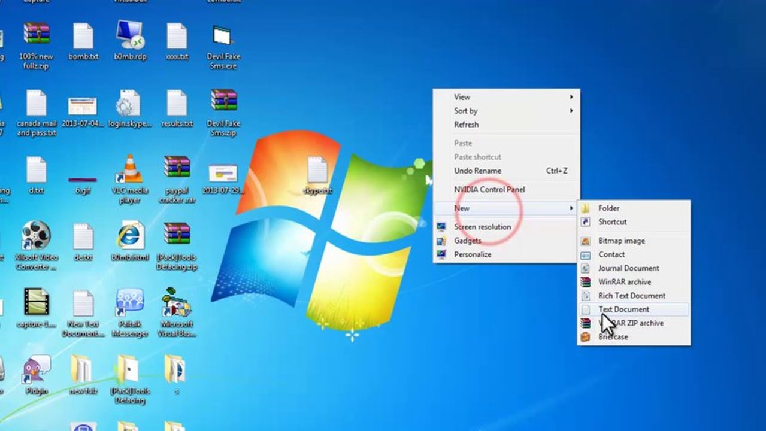Image resolution: width=766 pixels, height=431 pixels.
Task: Choose Refresh from the context menu
Action: coord(506,125)
